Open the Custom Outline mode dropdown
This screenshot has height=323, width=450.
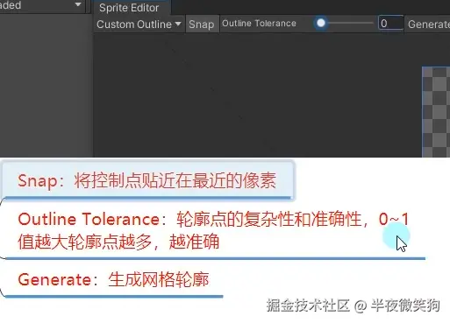pos(139,25)
